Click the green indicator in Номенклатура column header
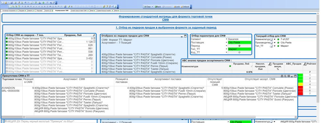 coord(230,66)
